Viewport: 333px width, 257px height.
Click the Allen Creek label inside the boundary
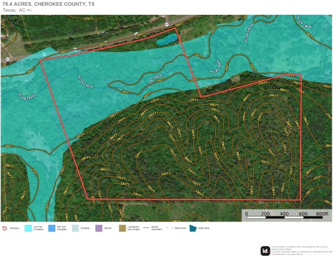86,82
